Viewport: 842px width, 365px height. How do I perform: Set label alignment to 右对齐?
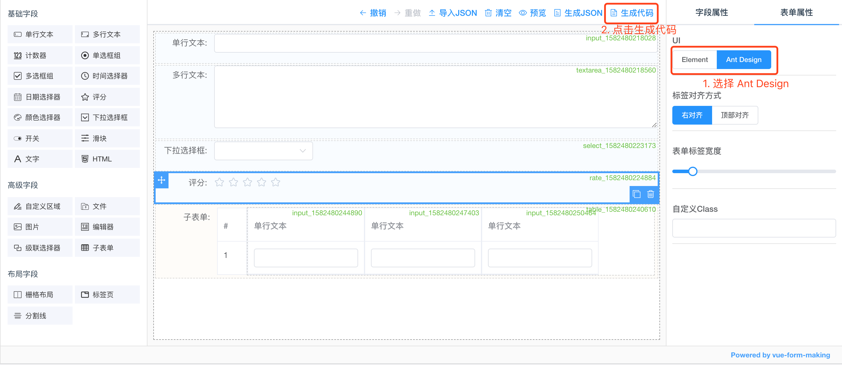[x=692, y=115]
